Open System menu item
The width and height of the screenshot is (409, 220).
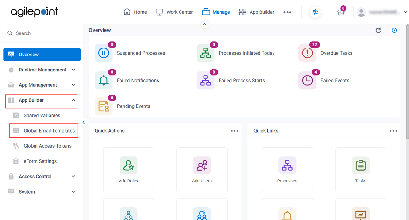(x=42, y=192)
